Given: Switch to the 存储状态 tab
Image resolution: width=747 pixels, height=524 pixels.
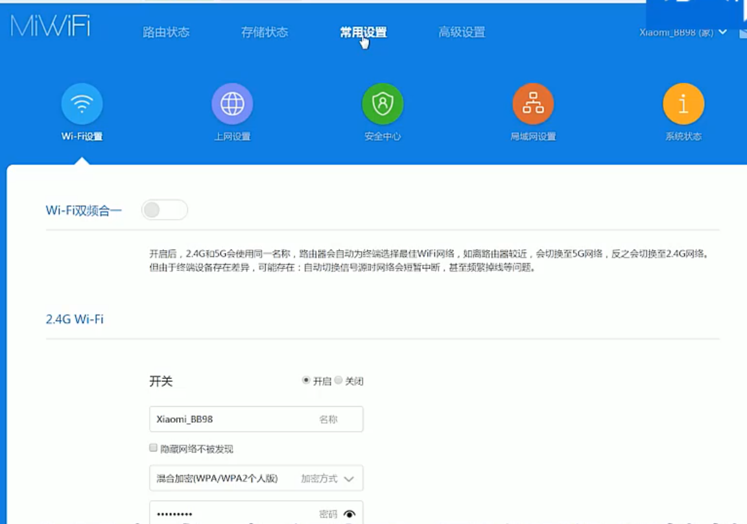Looking at the screenshot, I should point(265,32).
